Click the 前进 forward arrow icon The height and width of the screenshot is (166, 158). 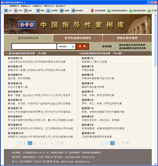point(25,11)
